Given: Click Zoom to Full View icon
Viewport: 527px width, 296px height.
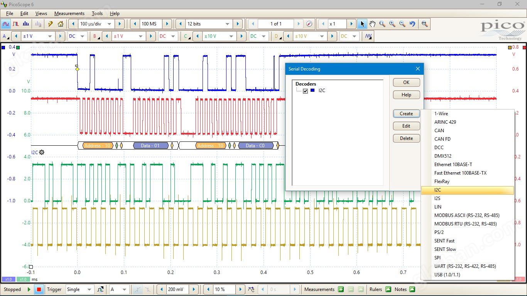Looking at the screenshot, I should coord(424,24).
